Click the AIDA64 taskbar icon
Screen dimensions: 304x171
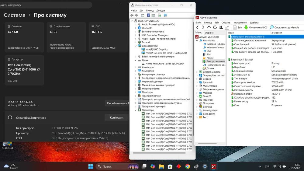[x=214, y=166]
